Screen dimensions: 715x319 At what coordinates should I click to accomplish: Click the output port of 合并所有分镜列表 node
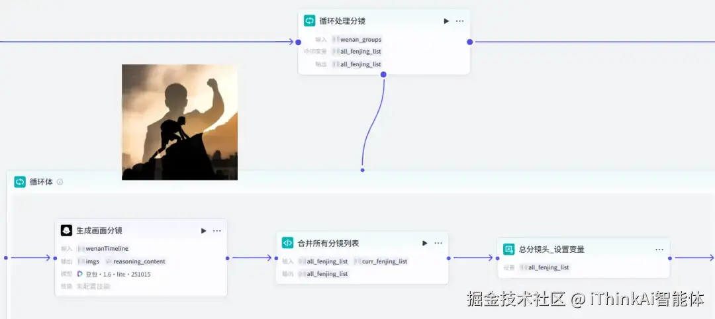[449, 258]
